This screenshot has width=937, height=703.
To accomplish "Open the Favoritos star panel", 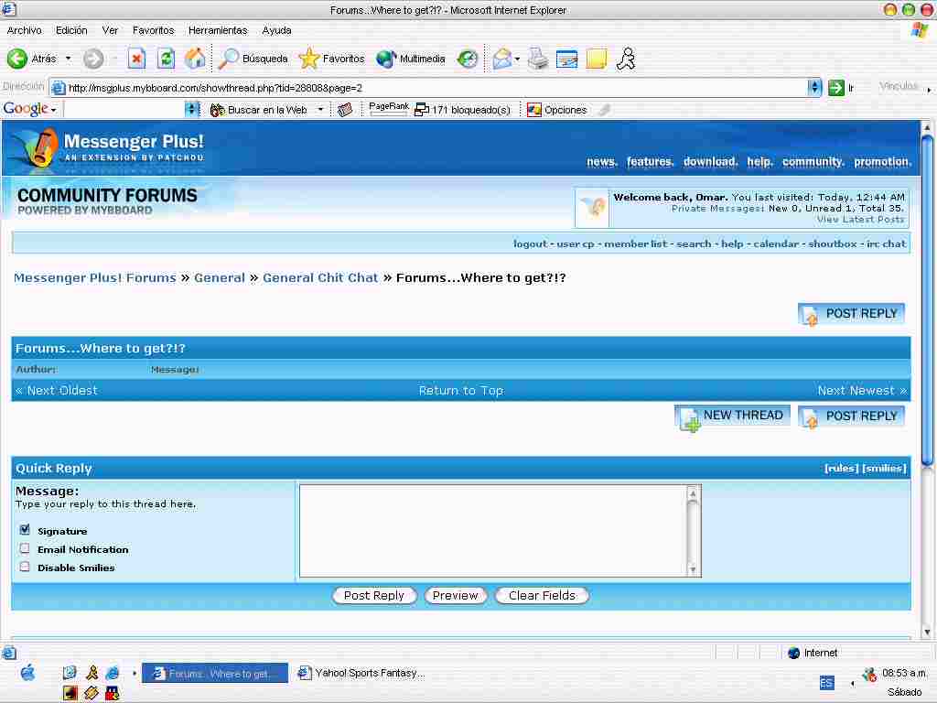I will point(331,59).
